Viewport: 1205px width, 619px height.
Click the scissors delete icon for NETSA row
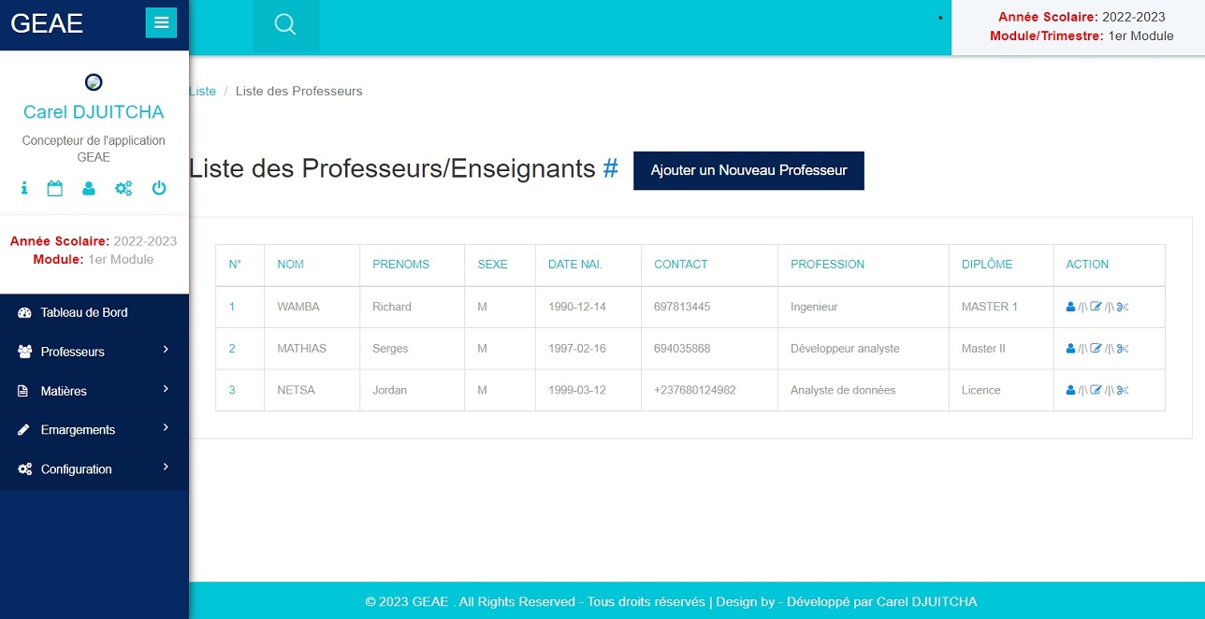pos(1124,390)
